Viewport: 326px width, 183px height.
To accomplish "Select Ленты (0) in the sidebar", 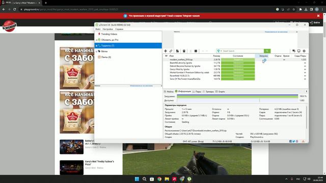I will (x=106, y=57).
